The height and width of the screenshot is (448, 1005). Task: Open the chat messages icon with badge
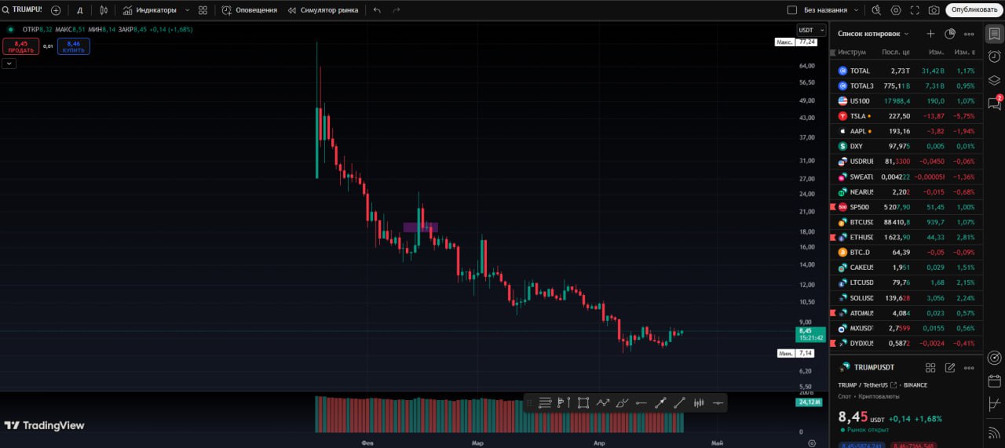(994, 104)
